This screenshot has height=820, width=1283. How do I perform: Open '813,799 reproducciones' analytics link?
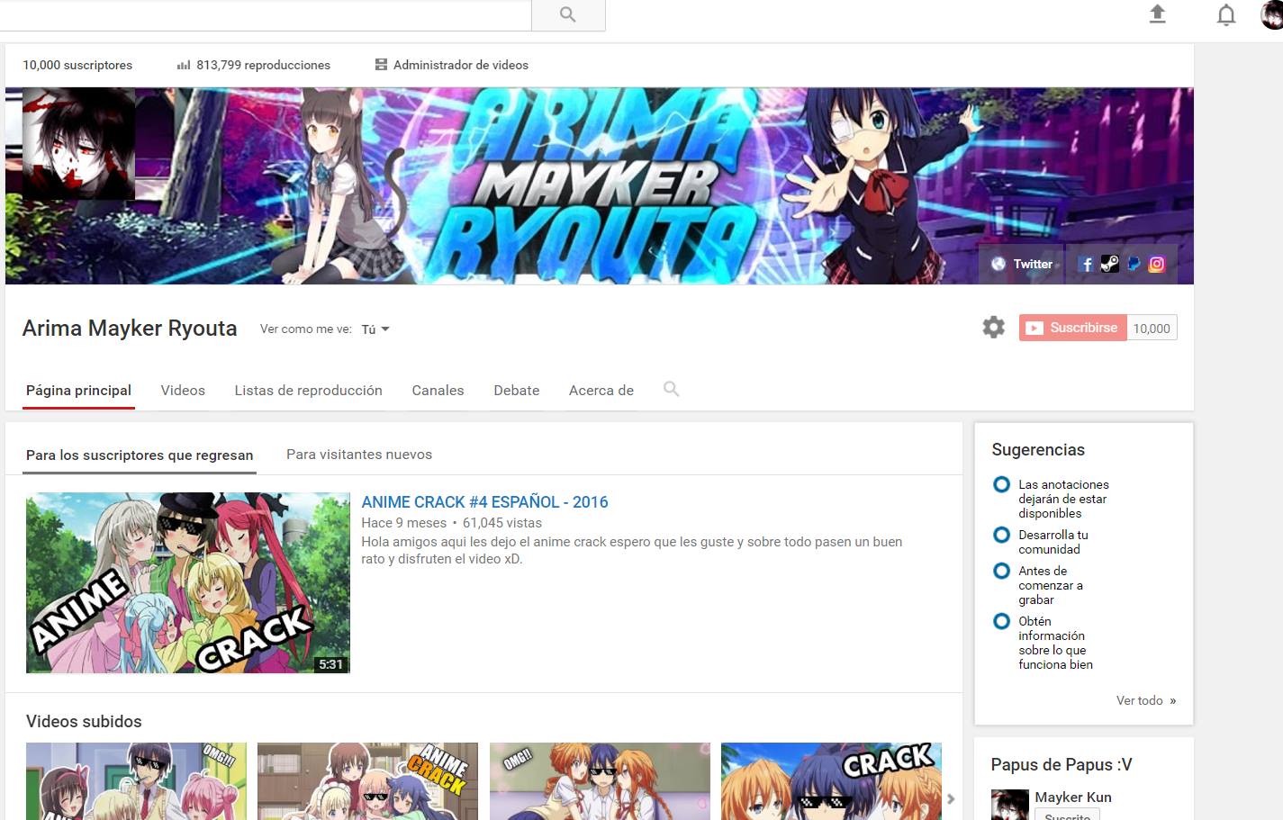point(254,65)
